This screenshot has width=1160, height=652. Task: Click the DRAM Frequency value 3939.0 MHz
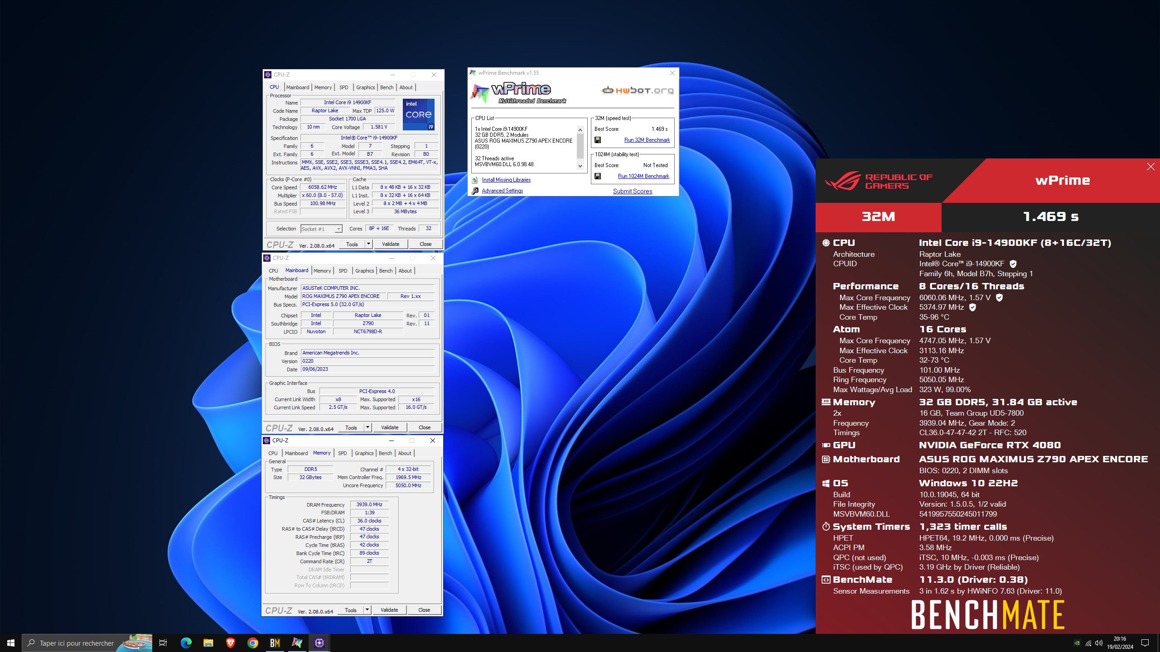coord(369,504)
